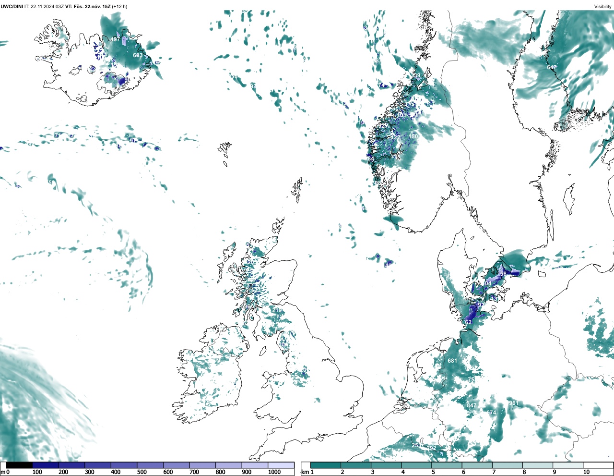Select the black 0–100 m legend swatch
The width and height of the screenshot is (614, 476).
click(x=19, y=465)
